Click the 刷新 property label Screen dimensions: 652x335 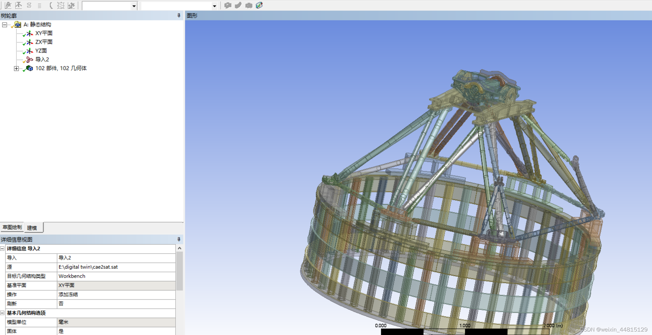coord(12,304)
